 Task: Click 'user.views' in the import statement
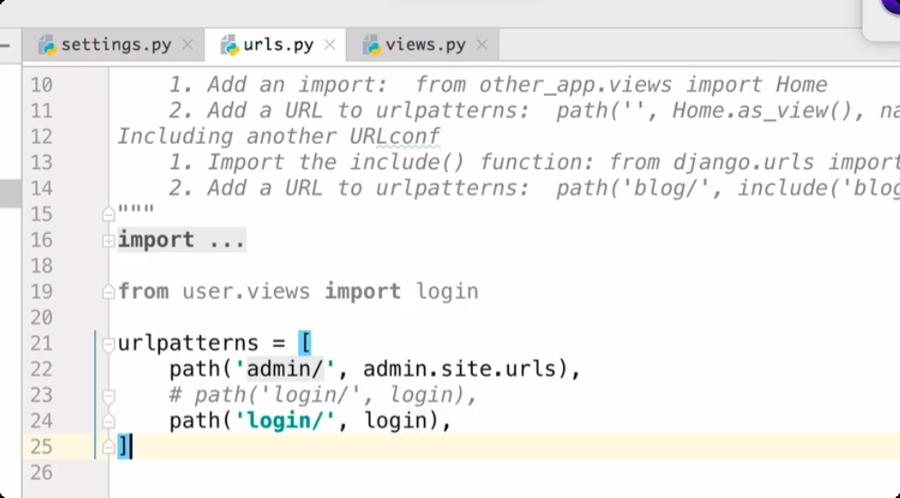coord(247,291)
